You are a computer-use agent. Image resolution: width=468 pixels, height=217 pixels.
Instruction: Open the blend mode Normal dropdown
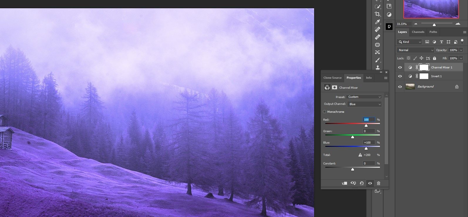[415, 50]
